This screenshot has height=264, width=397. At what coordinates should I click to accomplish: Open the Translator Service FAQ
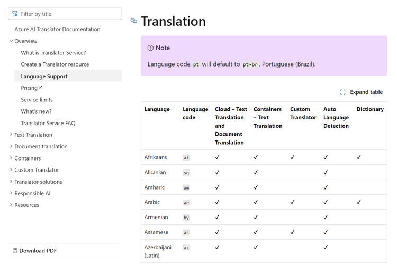tap(48, 123)
